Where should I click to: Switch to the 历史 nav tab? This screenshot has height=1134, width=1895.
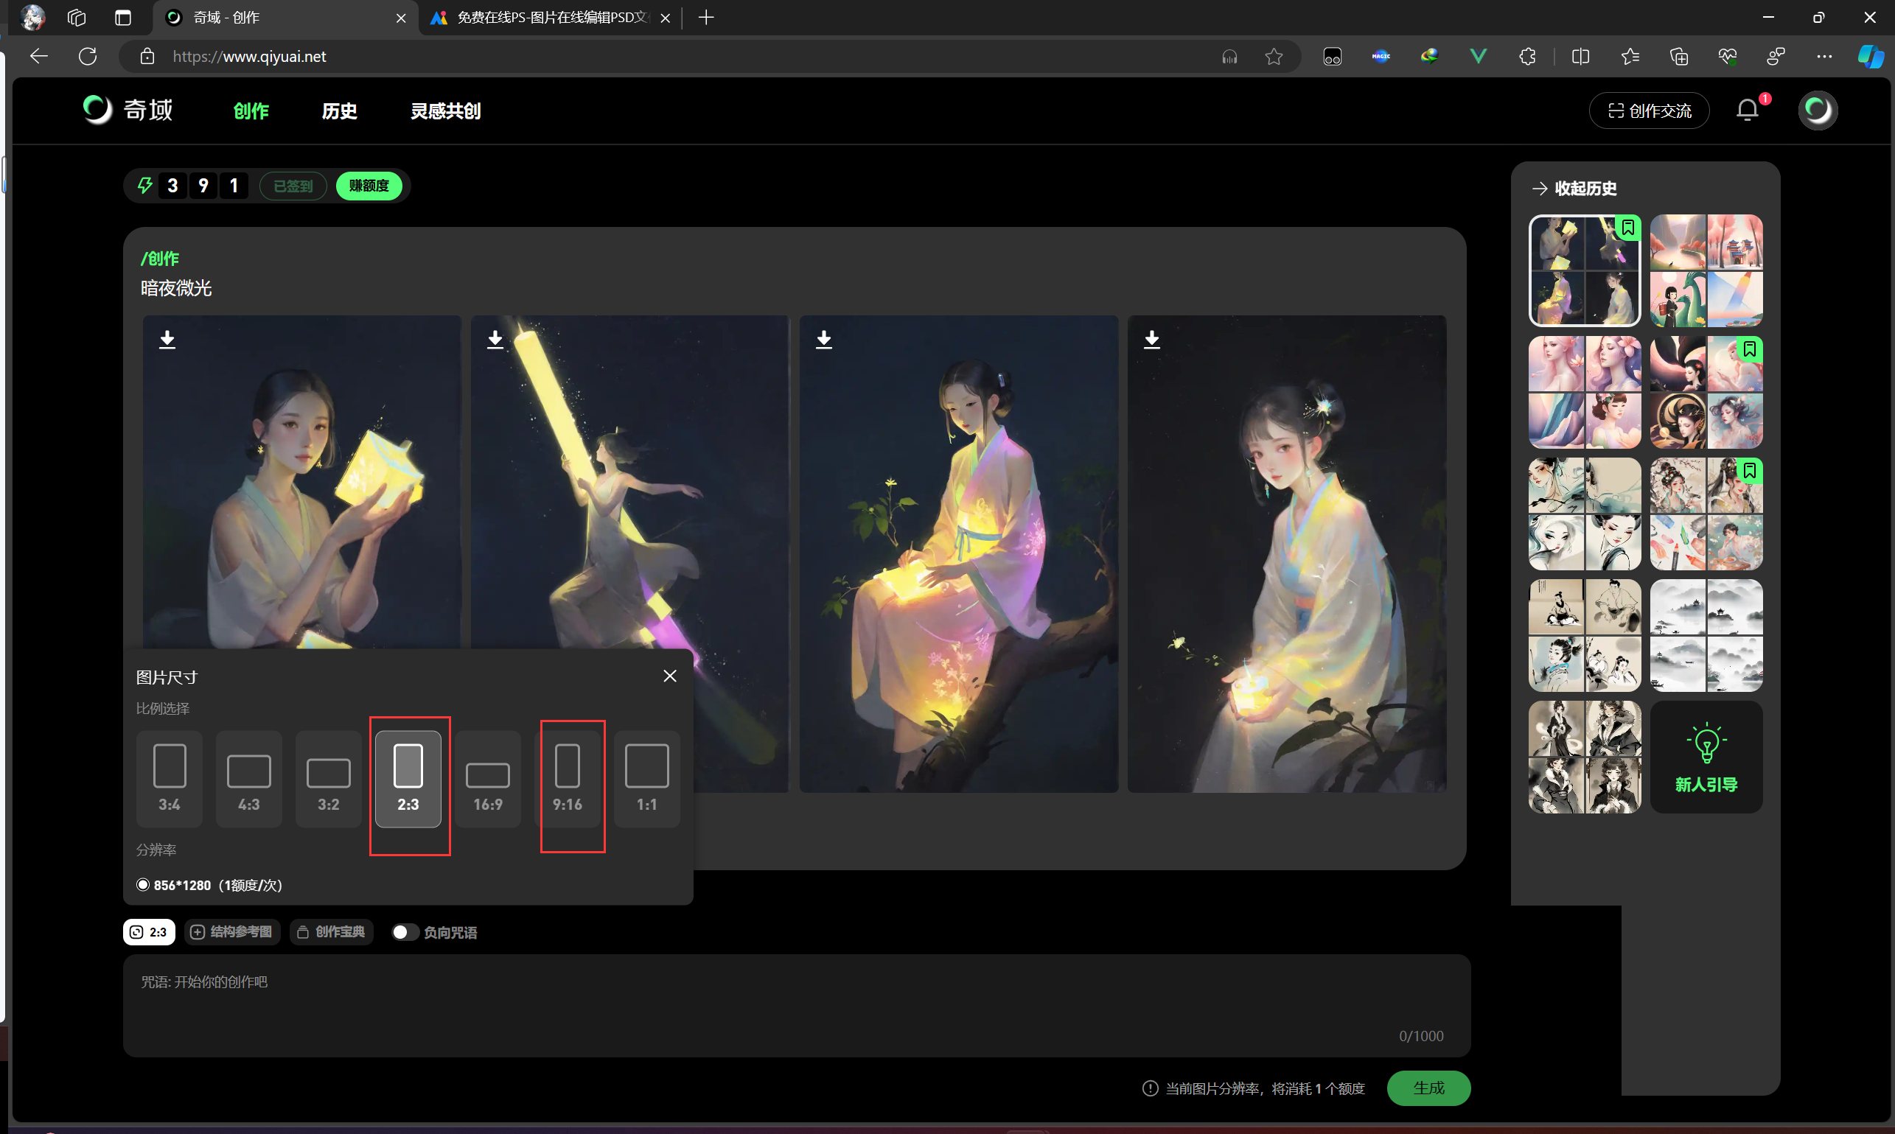point(341,111)
